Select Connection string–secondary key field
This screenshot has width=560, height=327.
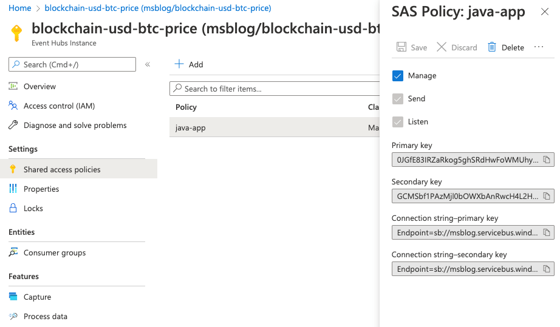click(473, 269)
